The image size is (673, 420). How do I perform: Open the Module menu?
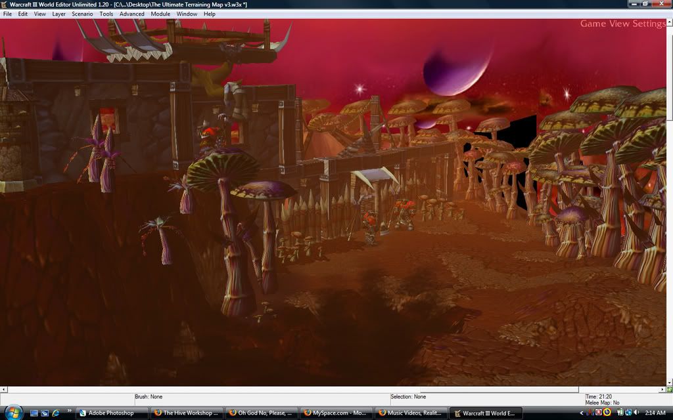160,14
